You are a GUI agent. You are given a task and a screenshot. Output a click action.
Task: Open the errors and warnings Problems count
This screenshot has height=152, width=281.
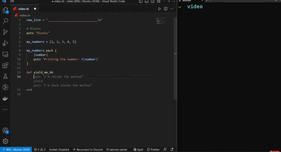coord(40,150)
